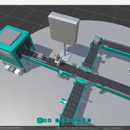130x130 pixels.
Task: Click the IO-Rate status entry
Action: click(x=117, y=128)
